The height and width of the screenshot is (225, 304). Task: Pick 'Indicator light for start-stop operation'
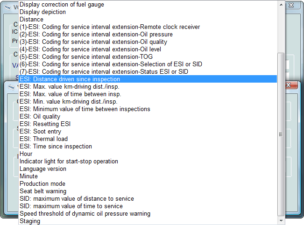148,161
